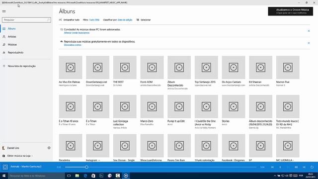Click the Marco Zero album title text
The image size is (318, 179).
[x=147, y=121]
